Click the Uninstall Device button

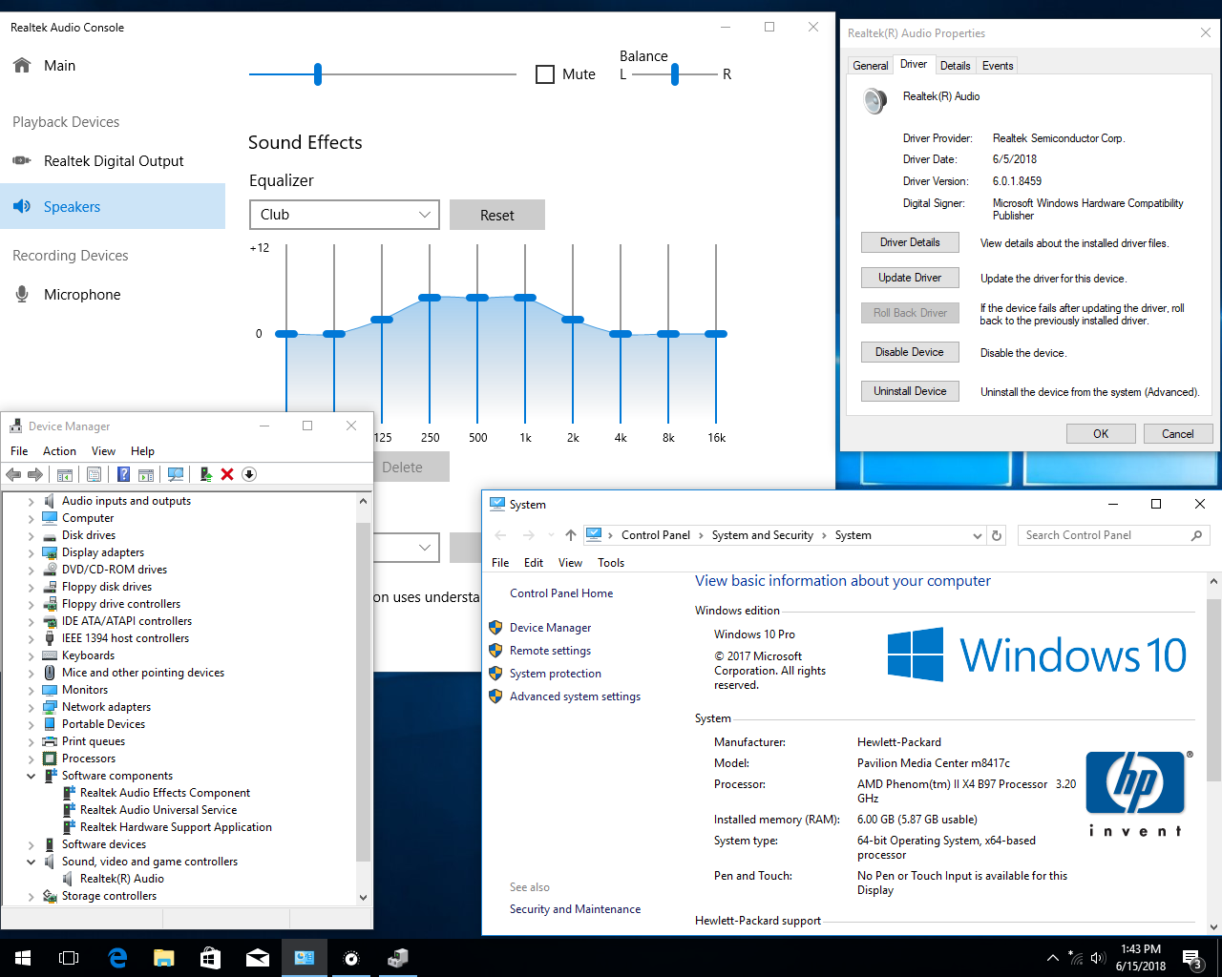tap(910, 391)
